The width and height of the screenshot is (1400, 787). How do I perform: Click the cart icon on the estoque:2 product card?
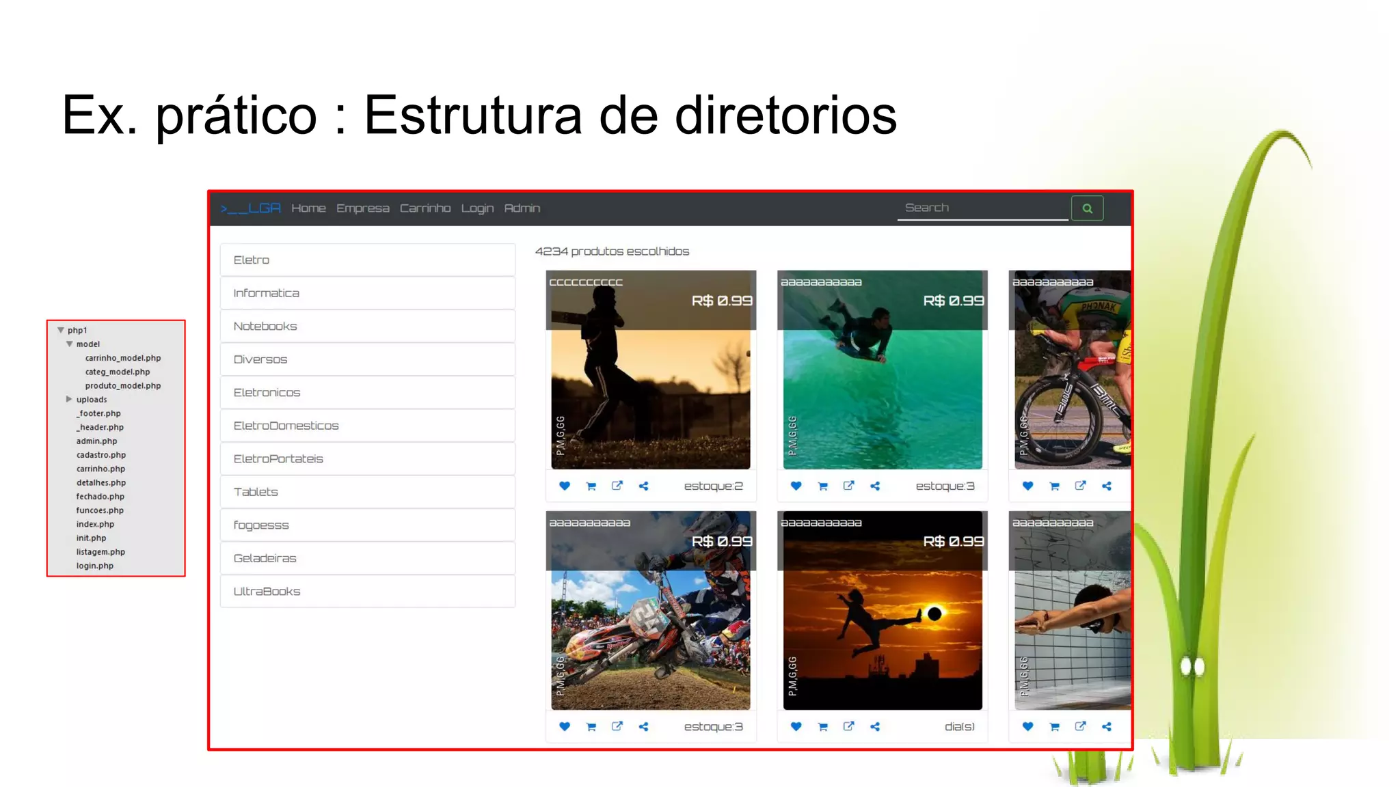[x=591, y=486]
